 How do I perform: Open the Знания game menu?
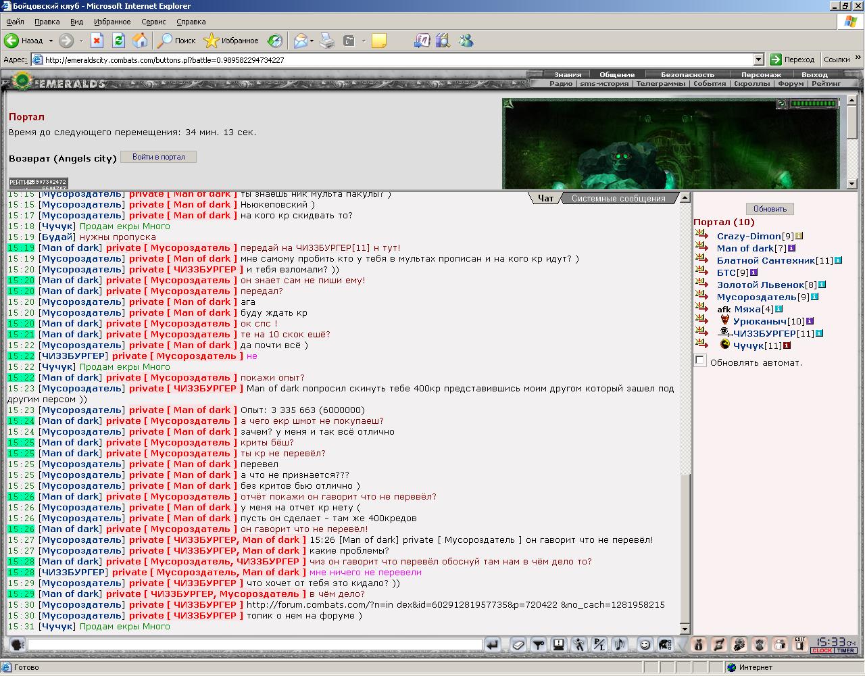[568, 74]
